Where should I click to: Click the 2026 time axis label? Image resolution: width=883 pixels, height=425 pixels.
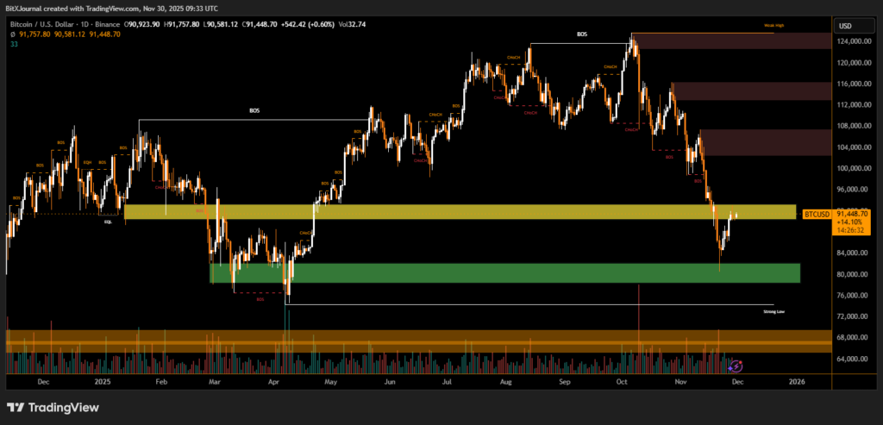click(x=797, y=380)
